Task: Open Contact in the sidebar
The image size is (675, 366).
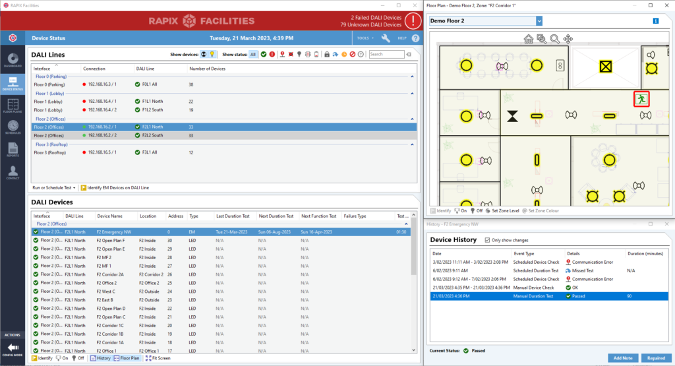Action: tap(13, 173)
